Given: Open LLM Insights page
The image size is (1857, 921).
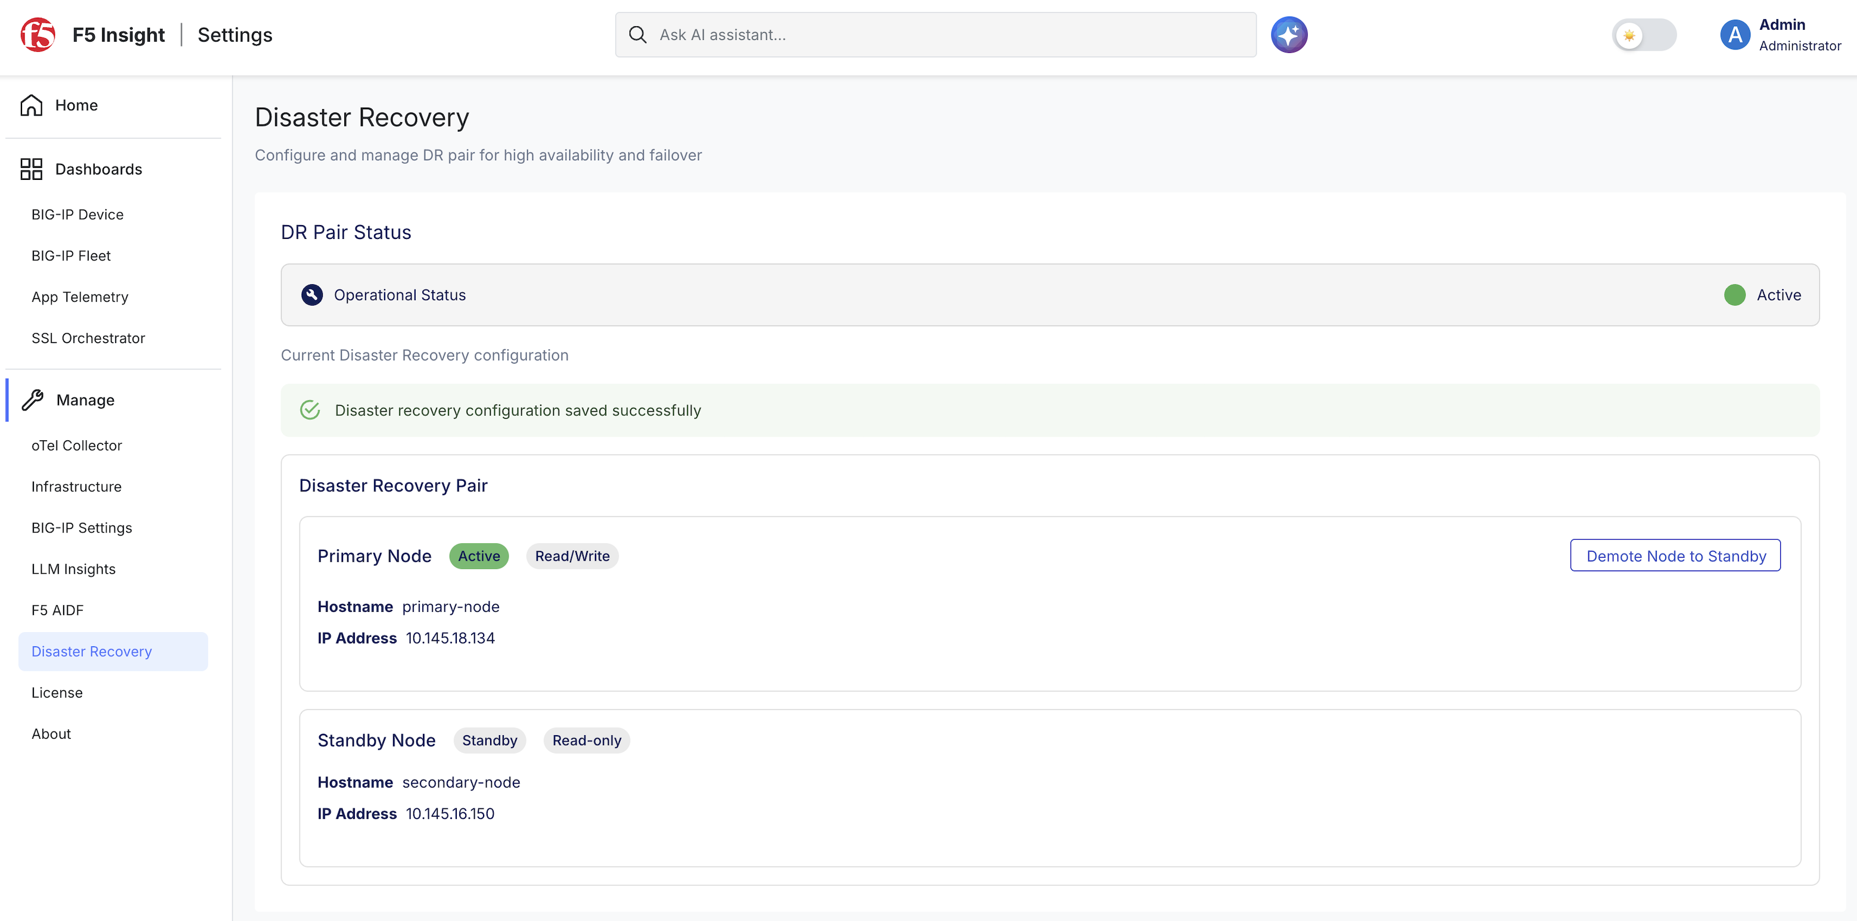Looking at the screenshot, I should click(x=73, y=569).
